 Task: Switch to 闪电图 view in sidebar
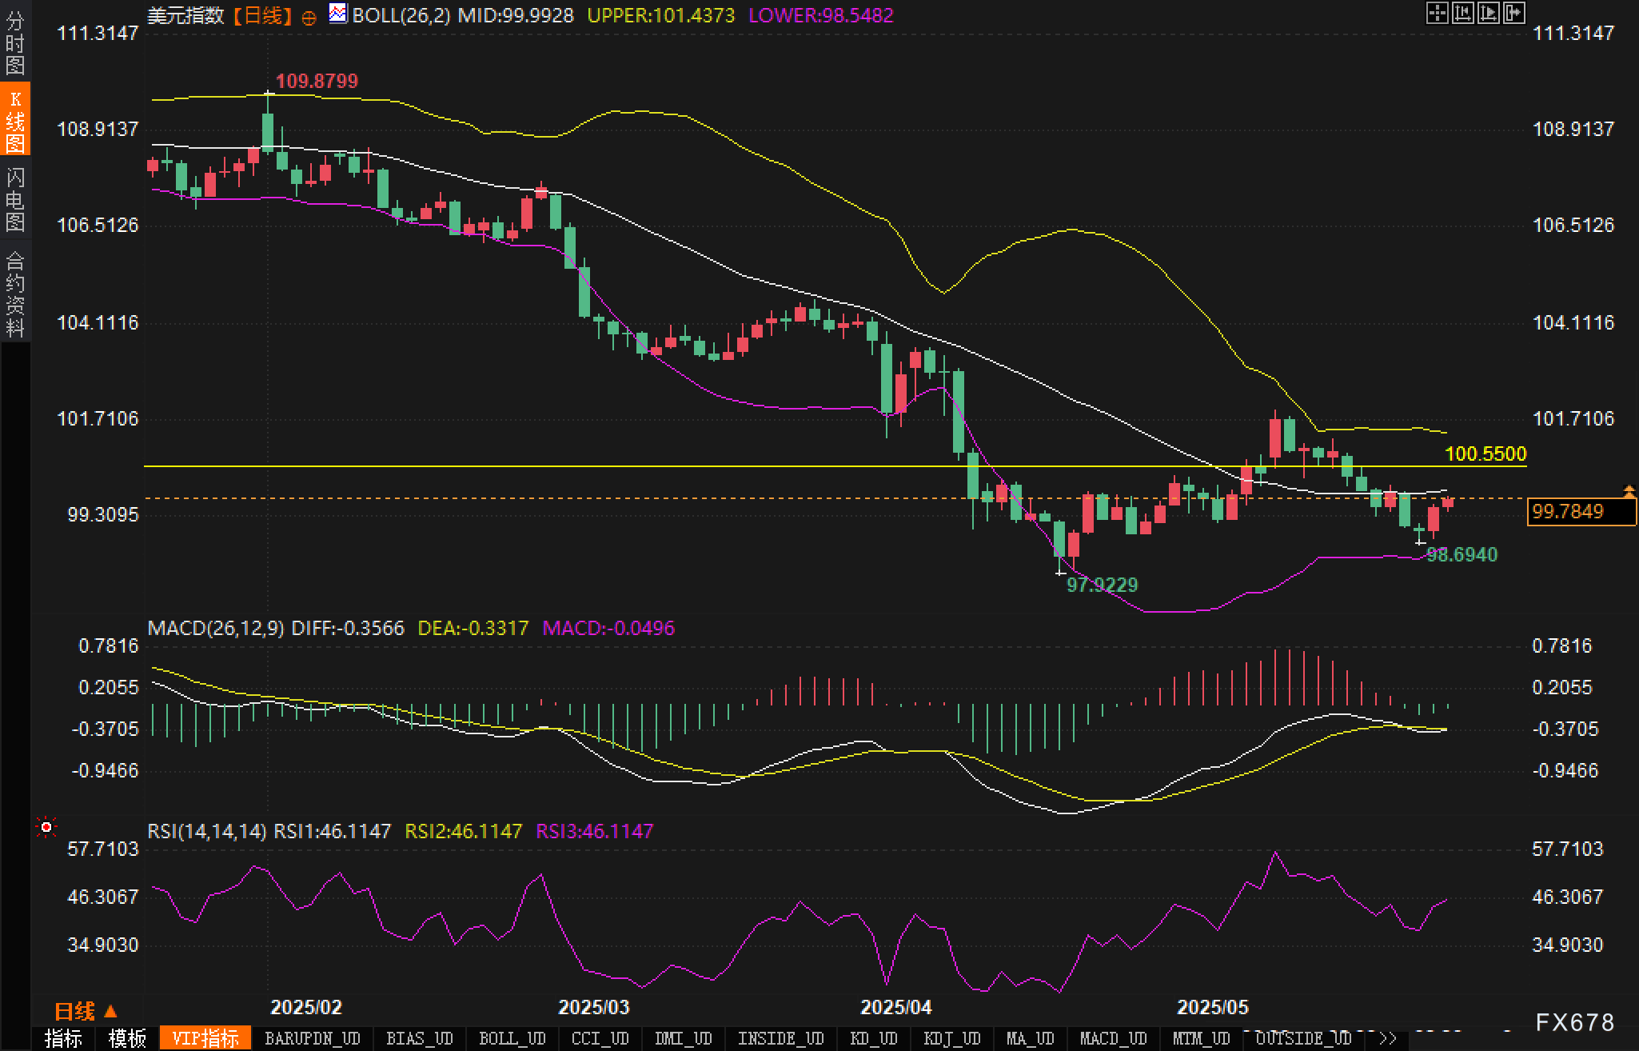(15, 198)
